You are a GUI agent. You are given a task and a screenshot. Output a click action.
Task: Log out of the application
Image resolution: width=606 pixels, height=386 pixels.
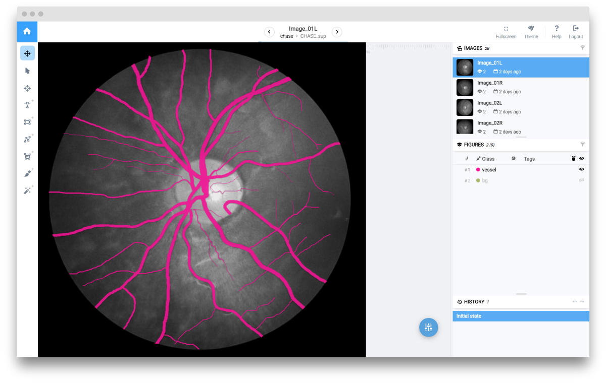[x=576, y=32]
